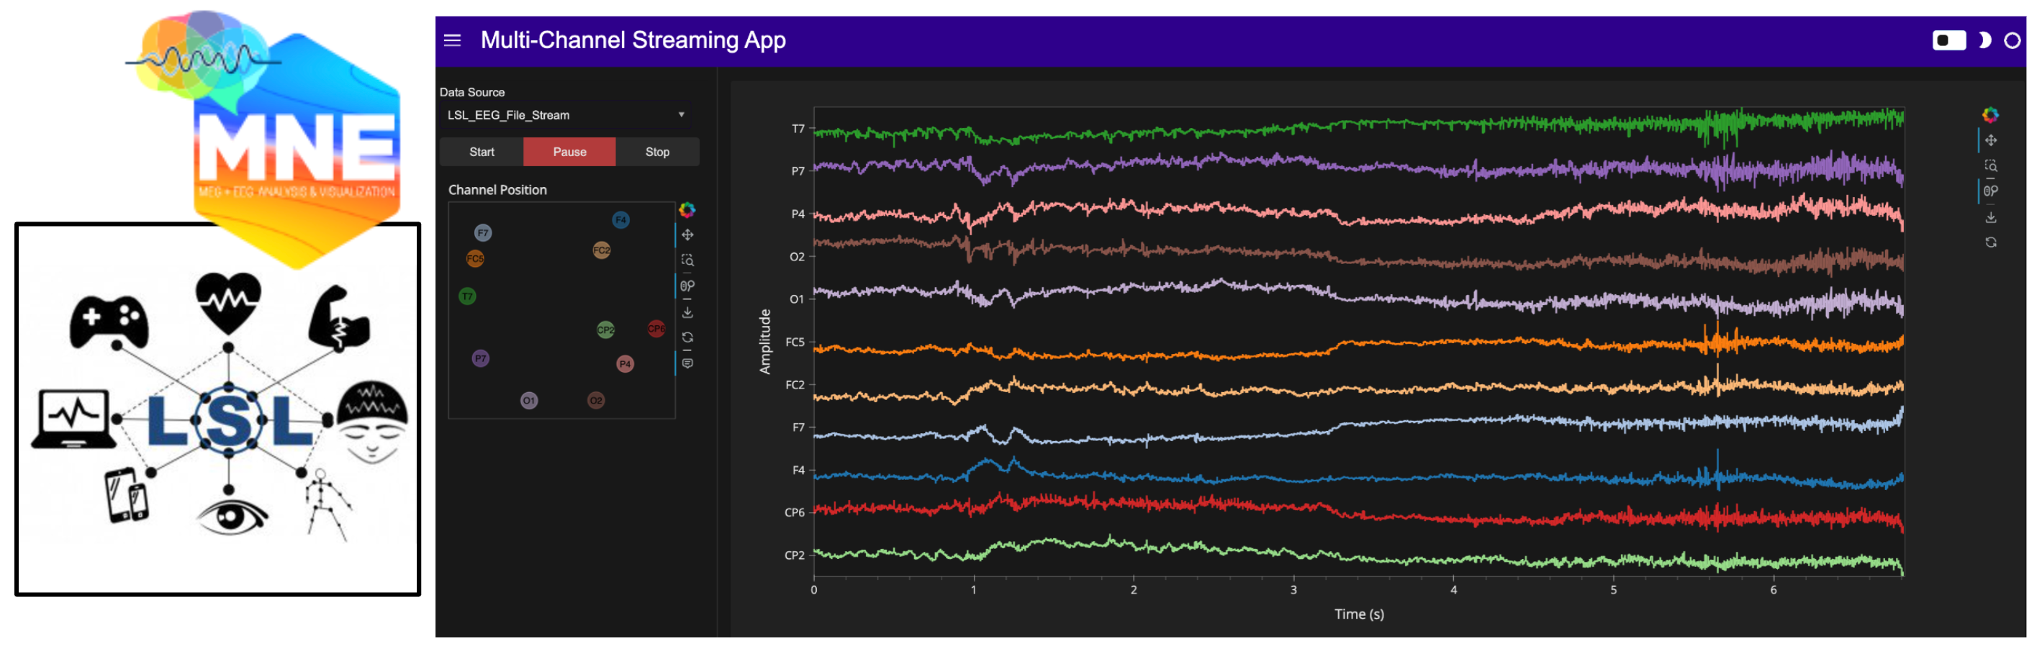Click the 'CP2' y-axis label
This screenshot has height=659, width=2037.
pos(795,555)
